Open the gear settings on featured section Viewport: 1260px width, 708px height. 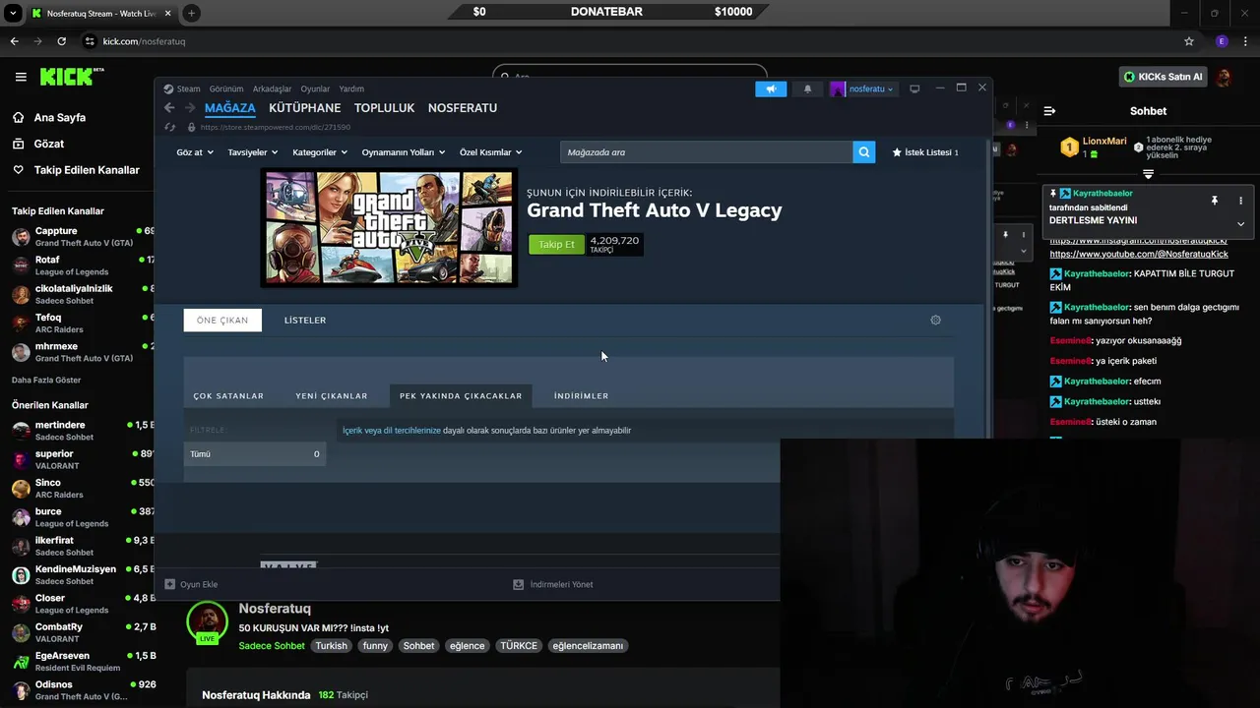935,320
